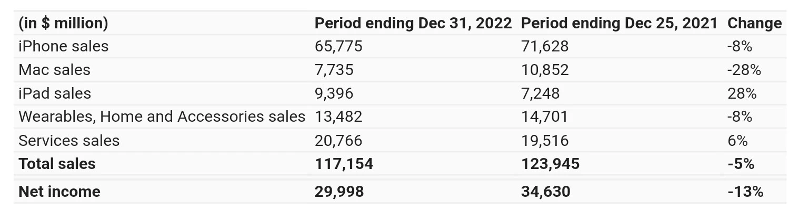This screenshot has height=211, width=799.
Task: Select the "Mac sales" row label
Action: 54,70
